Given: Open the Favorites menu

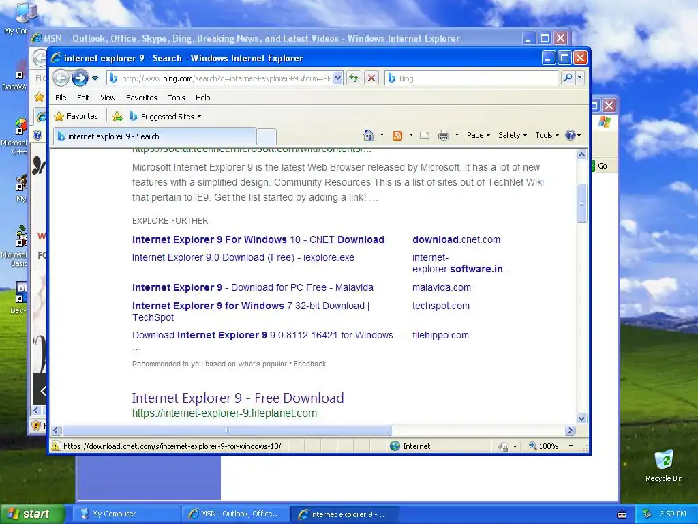Looking at the screenshot, I should tap(142, 98).
